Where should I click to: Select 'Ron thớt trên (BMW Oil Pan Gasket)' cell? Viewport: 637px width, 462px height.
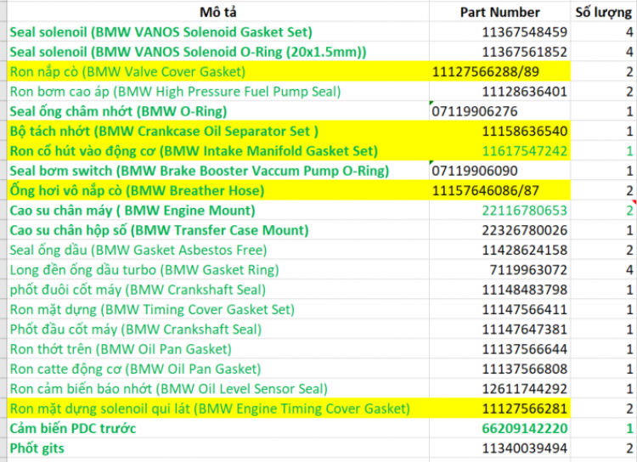click(x=218, y=349)
